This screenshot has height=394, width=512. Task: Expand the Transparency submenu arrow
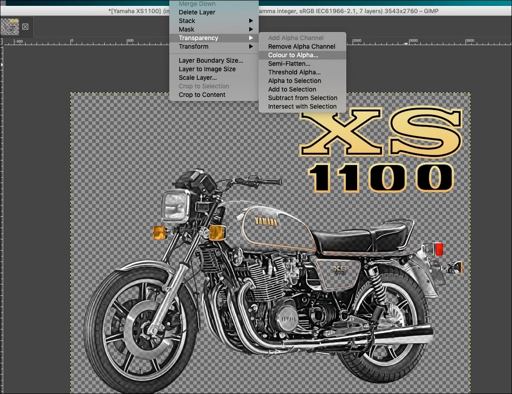click(251, 38)
